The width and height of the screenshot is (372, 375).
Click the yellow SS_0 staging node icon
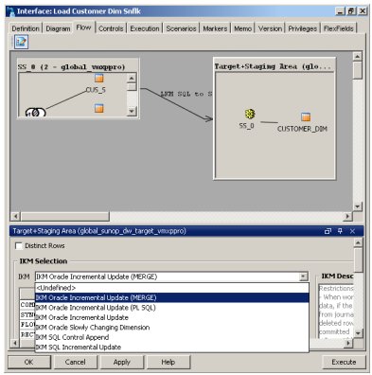pos(250,114)
